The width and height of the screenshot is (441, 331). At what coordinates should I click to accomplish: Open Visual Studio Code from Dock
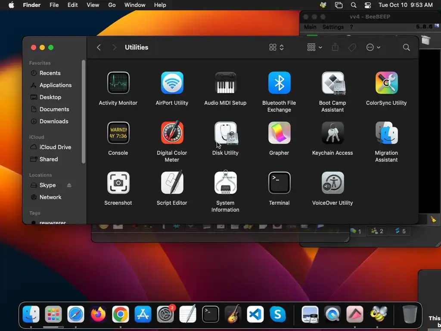[255, 314]
